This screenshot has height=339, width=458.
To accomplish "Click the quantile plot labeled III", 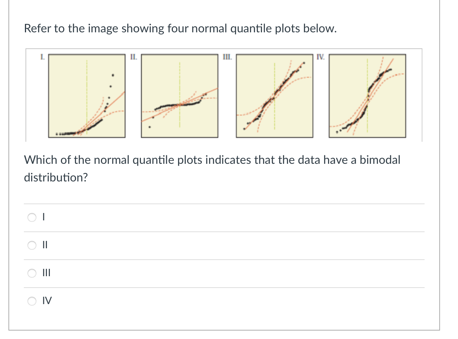I will click(x=275, y=95).
